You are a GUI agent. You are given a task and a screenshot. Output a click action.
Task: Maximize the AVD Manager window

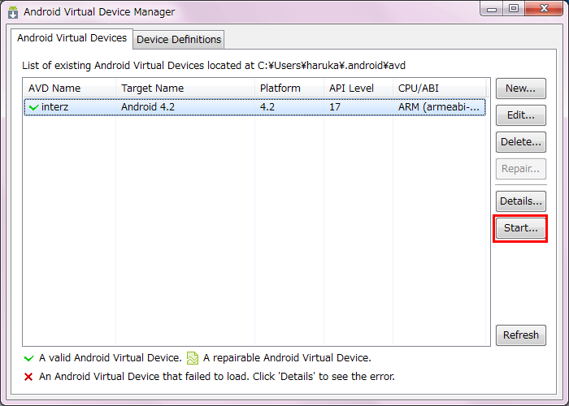pos(514,9)
